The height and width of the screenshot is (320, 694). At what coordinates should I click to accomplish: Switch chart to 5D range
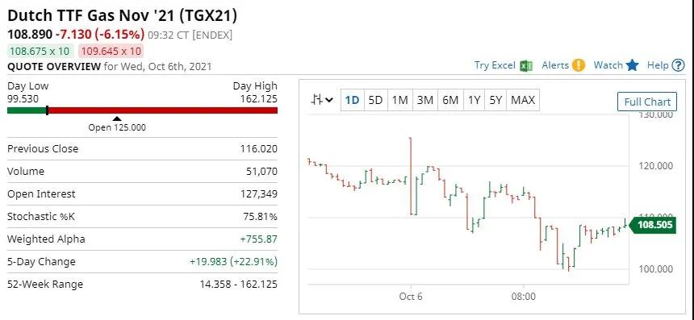coord(375,100)
